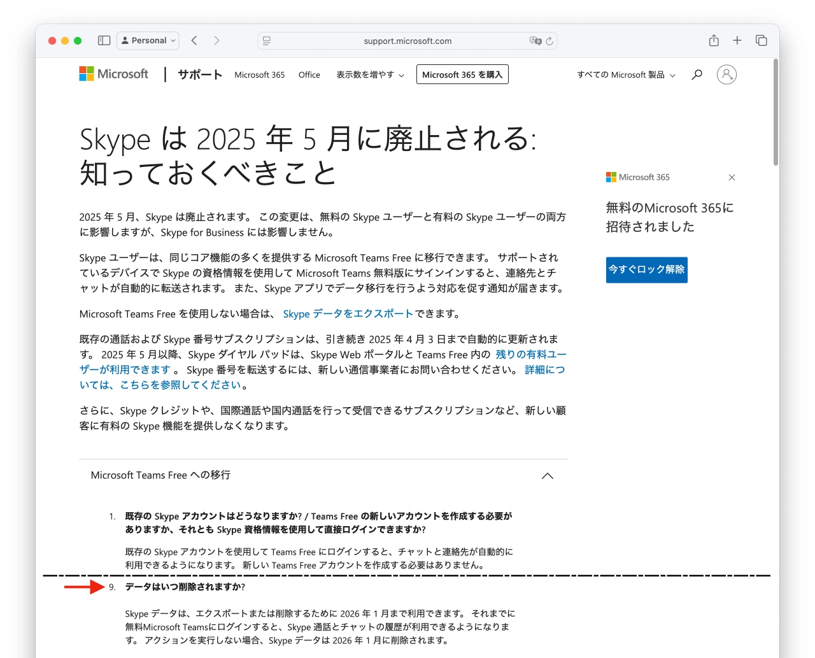Image resolution: width=815 pixels, height=658 pixels.
Task: Expand すべての Microsoft 製品 dropdown
Action: tap(625, 75)
